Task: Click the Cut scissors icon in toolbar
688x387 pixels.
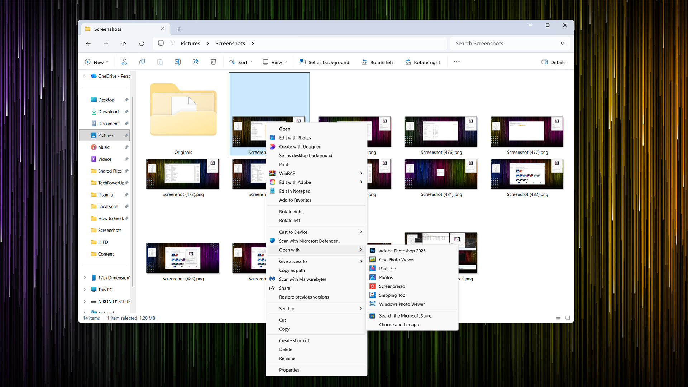Action: 124,62
